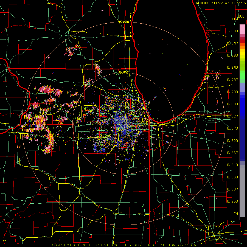The image size is (247, 247).
Task: Click the 100 NMI range ring label
Action: click(x=123, y=22)
